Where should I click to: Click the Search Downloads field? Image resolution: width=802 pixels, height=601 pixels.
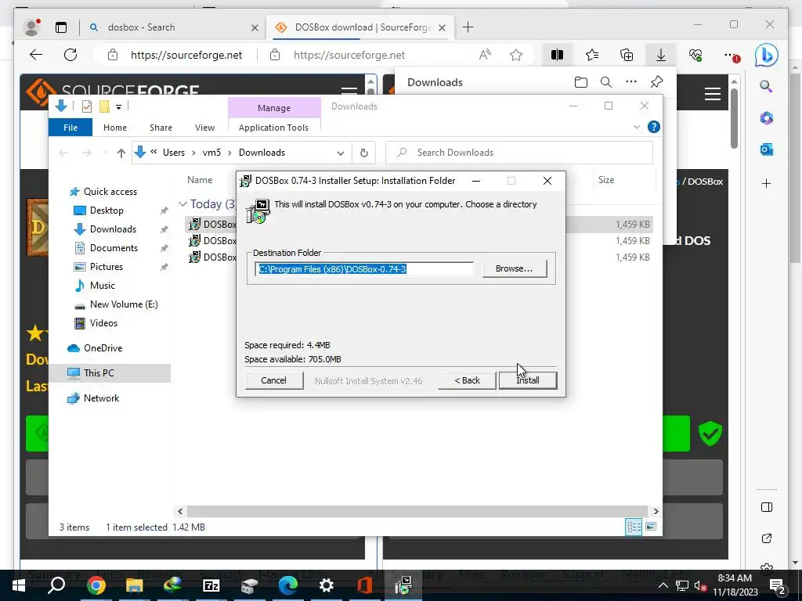coord(519,153)
